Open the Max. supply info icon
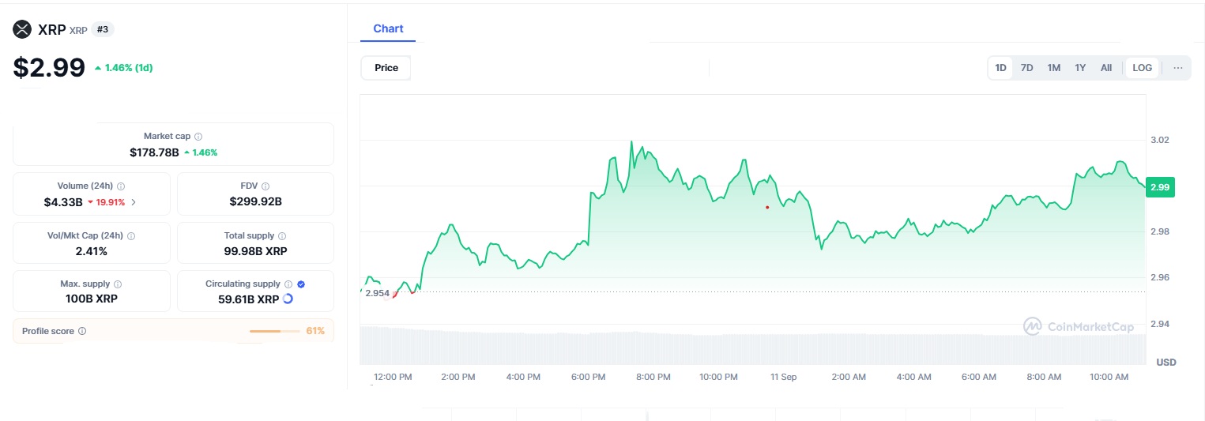The image size is (1205, 421). coord(118,284)
